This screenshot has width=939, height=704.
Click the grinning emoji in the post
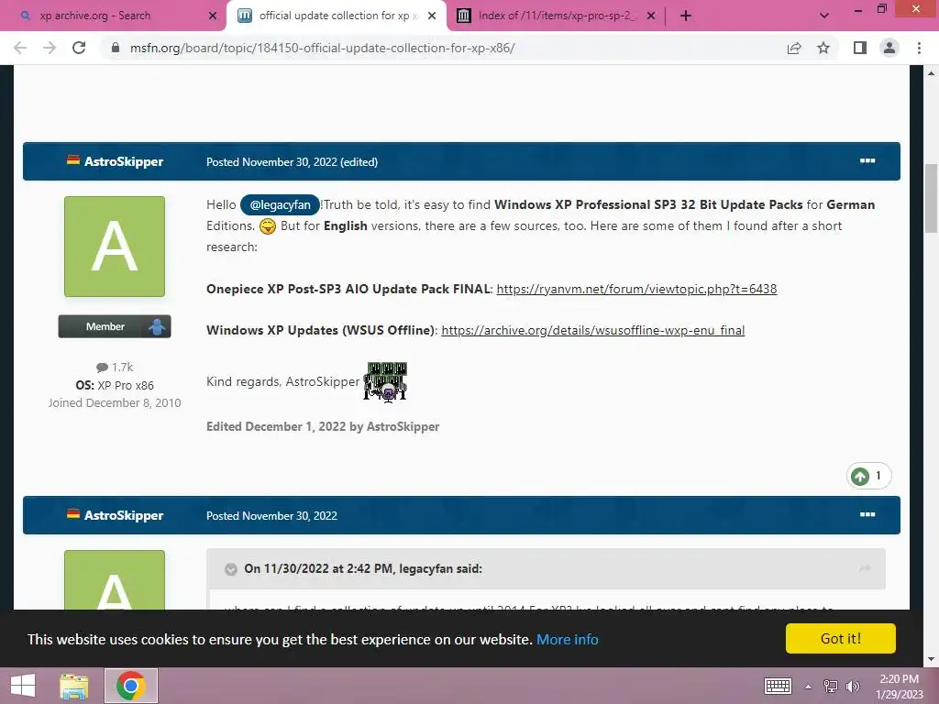(267, 226)
